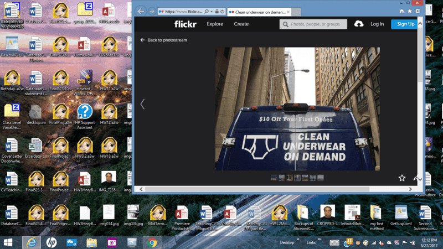This screenshot has width=443, height=249.
Task: Open the Windows Start button
Action: coord(8,242)
